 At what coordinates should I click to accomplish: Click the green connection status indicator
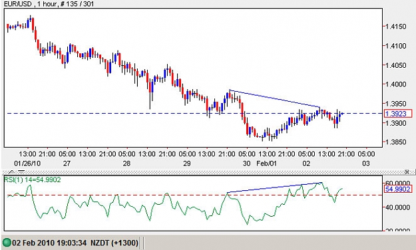(x=7, y=243)
